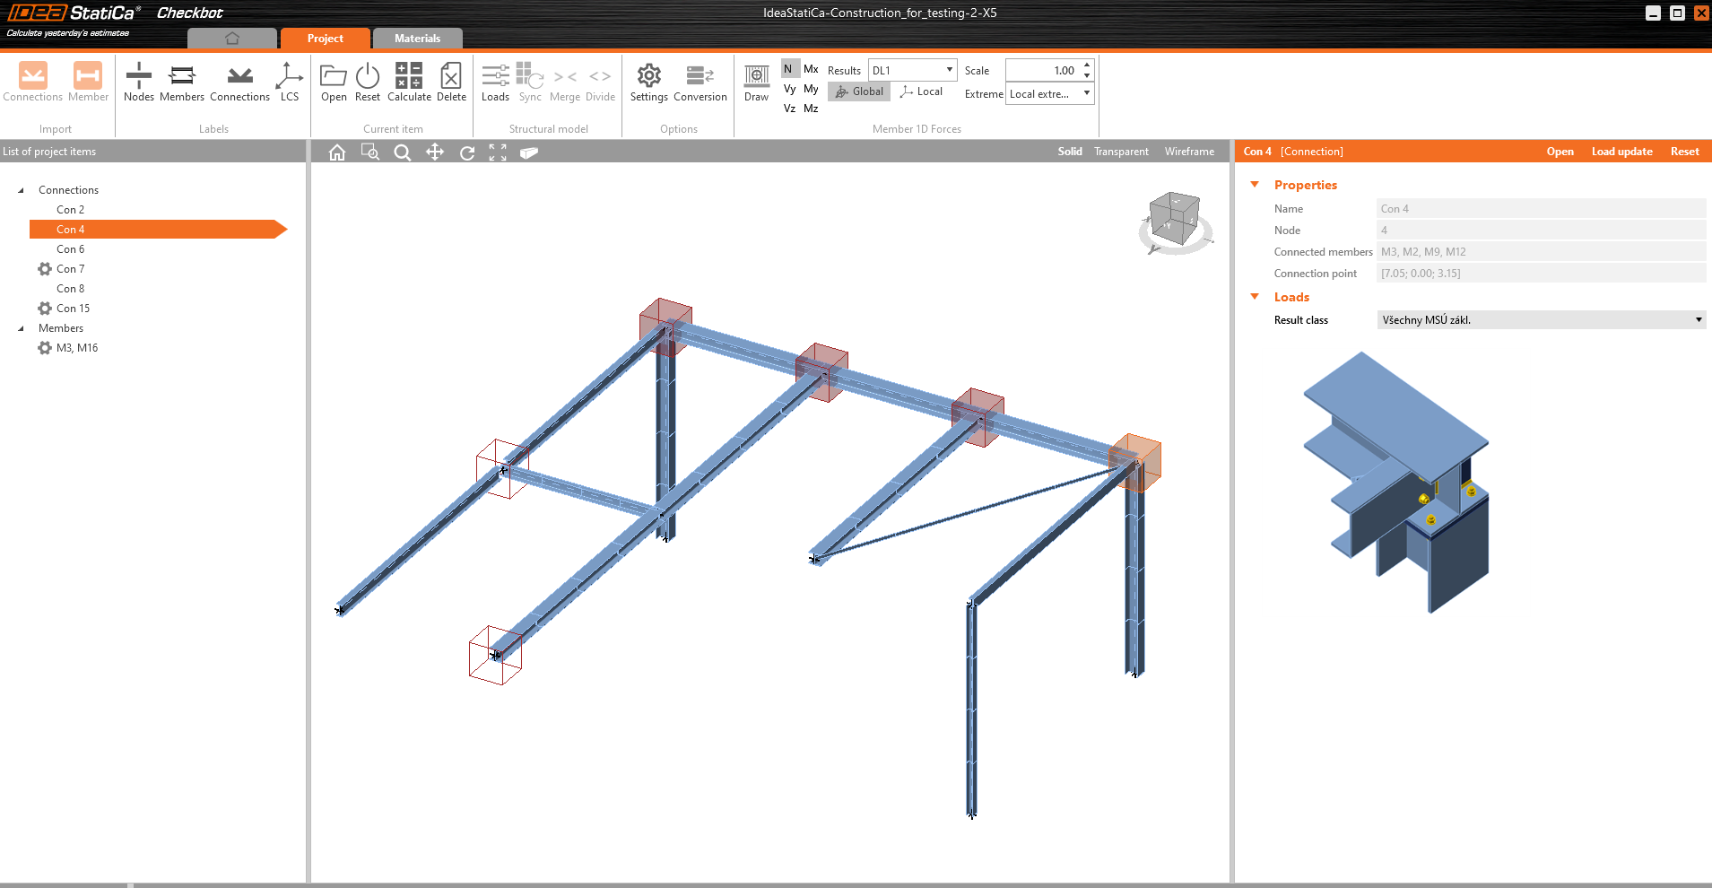This screenshot has width=1712, height=888.
Task: Click the Scale value input field
Action: (1043, 70)
